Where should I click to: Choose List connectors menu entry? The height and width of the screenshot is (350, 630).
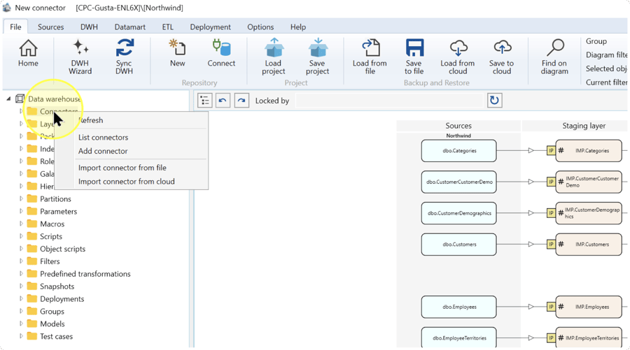[132, 137]
